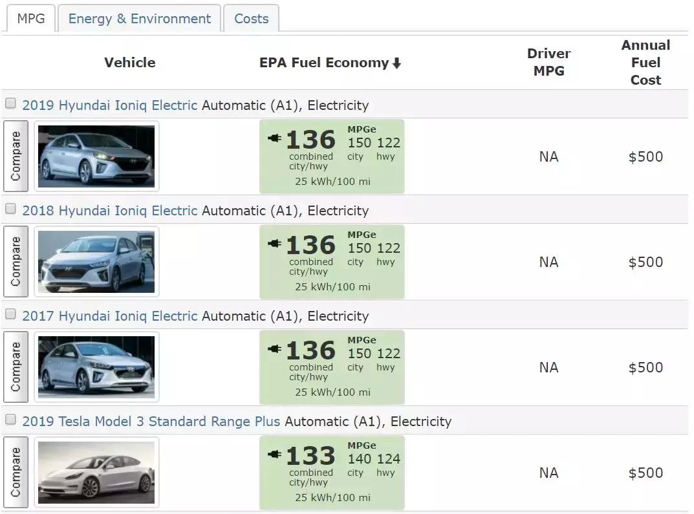Switch to the MPG tab

tap(30, 19)
